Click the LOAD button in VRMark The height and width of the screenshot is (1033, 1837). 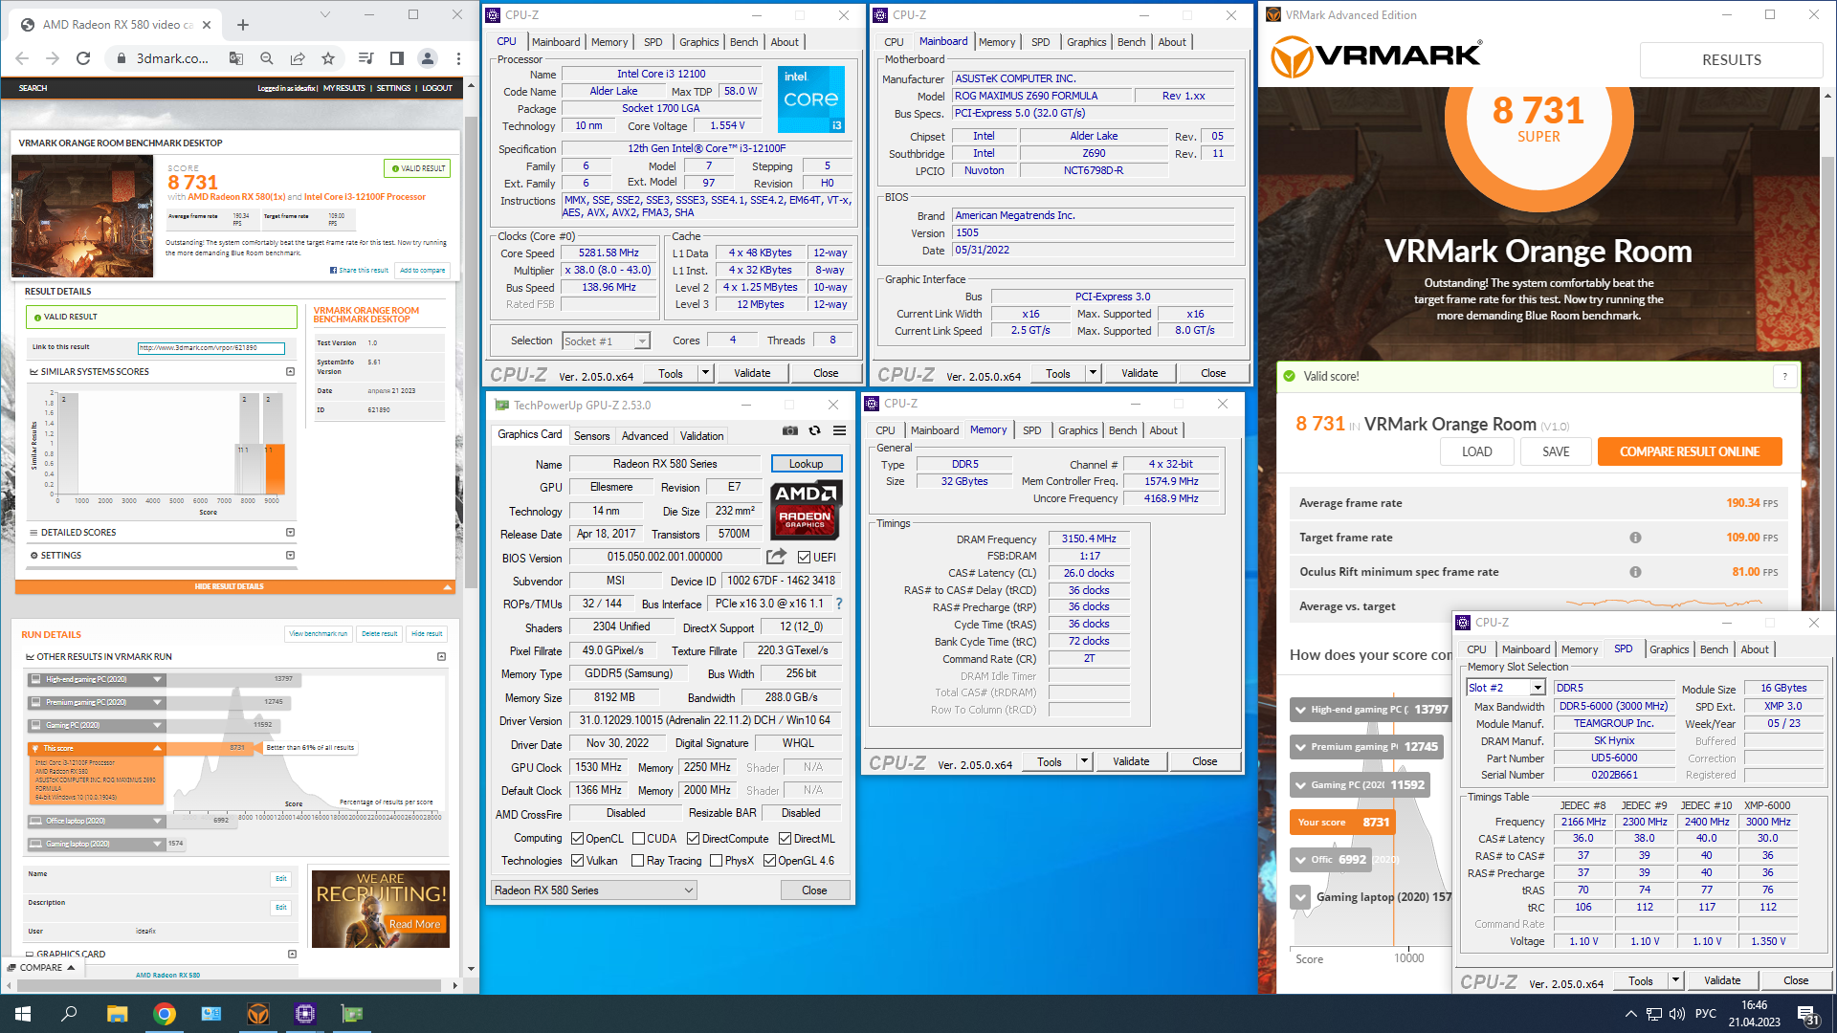[x=1476, y=451]
